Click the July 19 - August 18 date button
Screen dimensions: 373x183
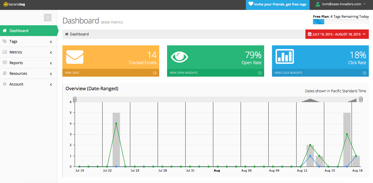[x=337, y=34]
